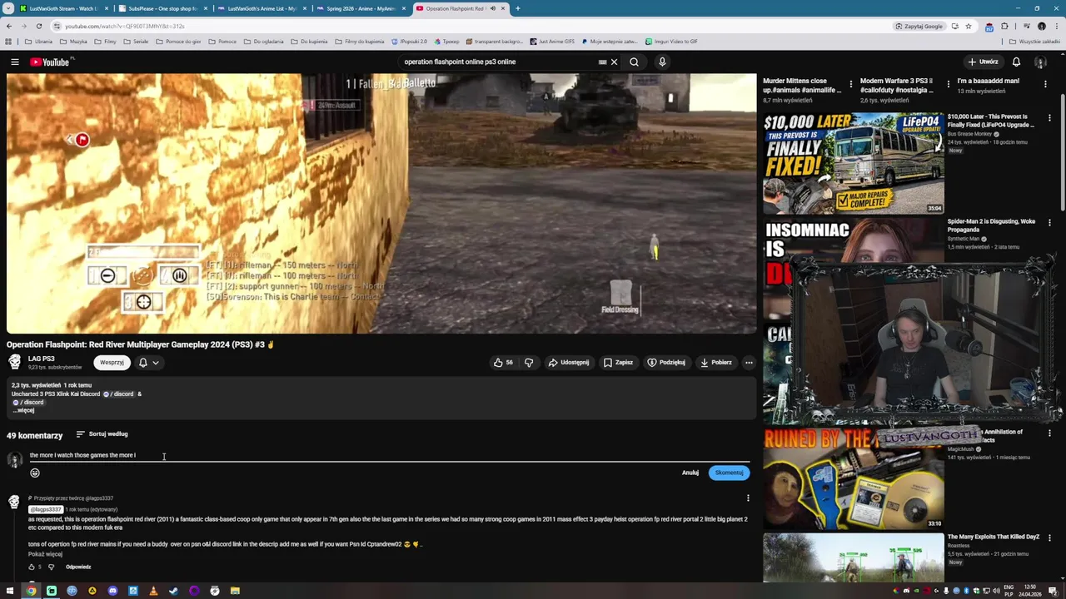Open Just Anime GIFS bookmark

click(552, 42)
